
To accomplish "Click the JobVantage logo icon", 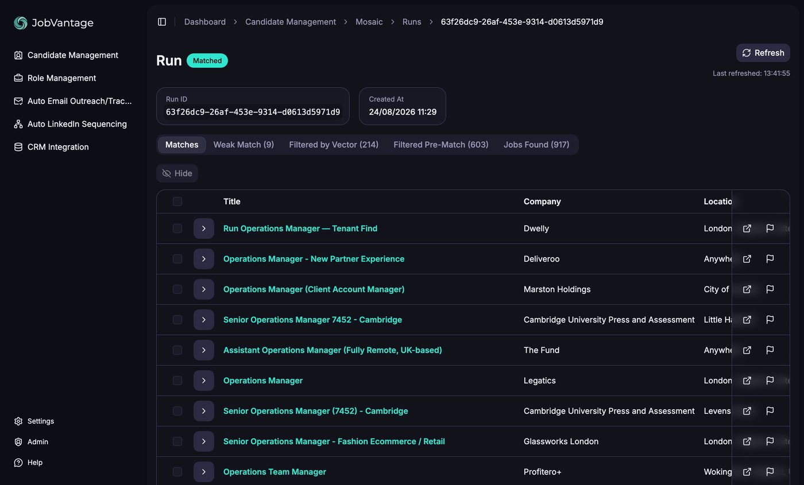I will 21,23.
